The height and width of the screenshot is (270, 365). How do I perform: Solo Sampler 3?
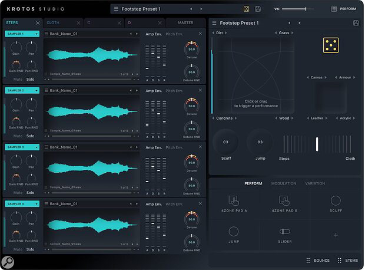pos(30,193)
